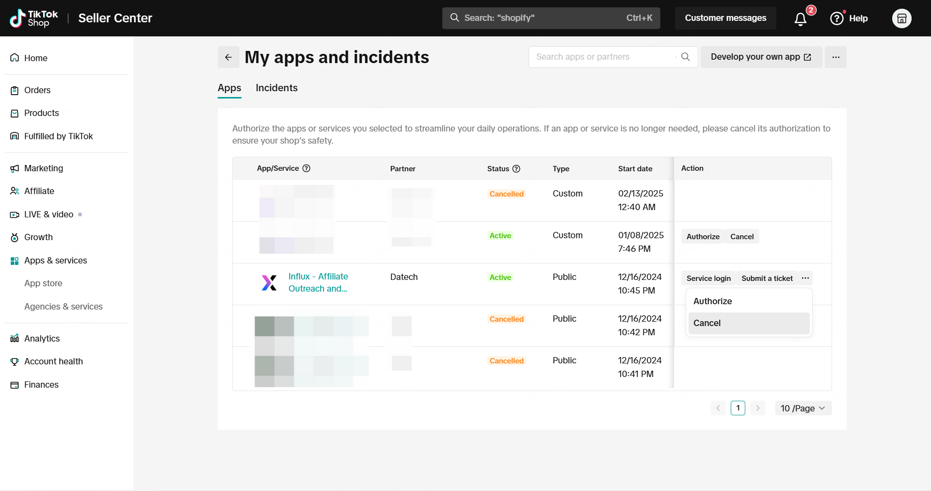Open the Help question mark icon
The width and height of the screenshot is (931, 491).
[837, 18]
